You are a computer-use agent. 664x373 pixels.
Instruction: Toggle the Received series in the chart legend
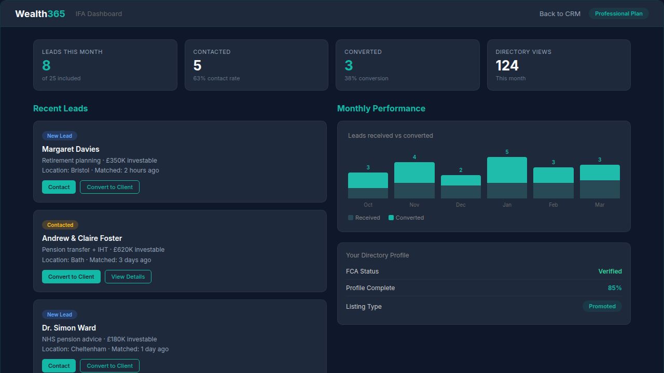(364, 218)
